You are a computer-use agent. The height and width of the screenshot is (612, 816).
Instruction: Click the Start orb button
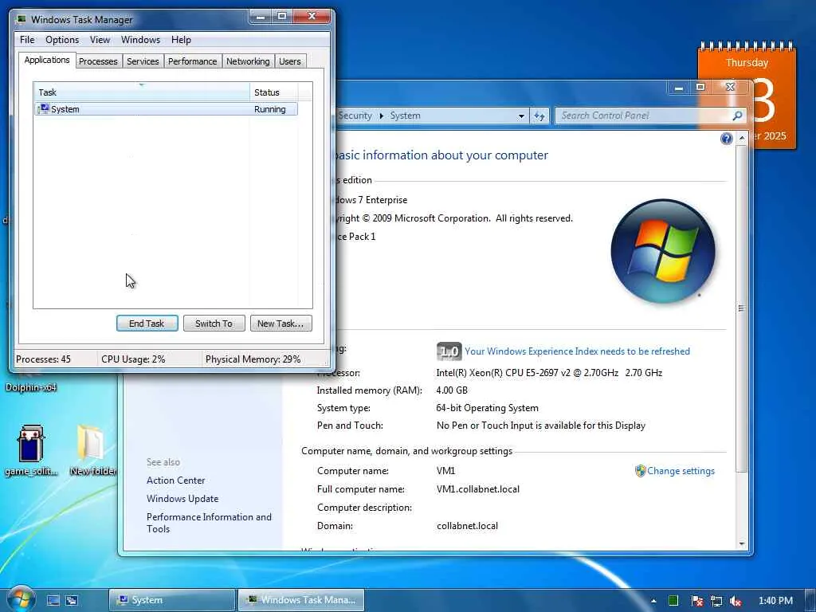21,599
